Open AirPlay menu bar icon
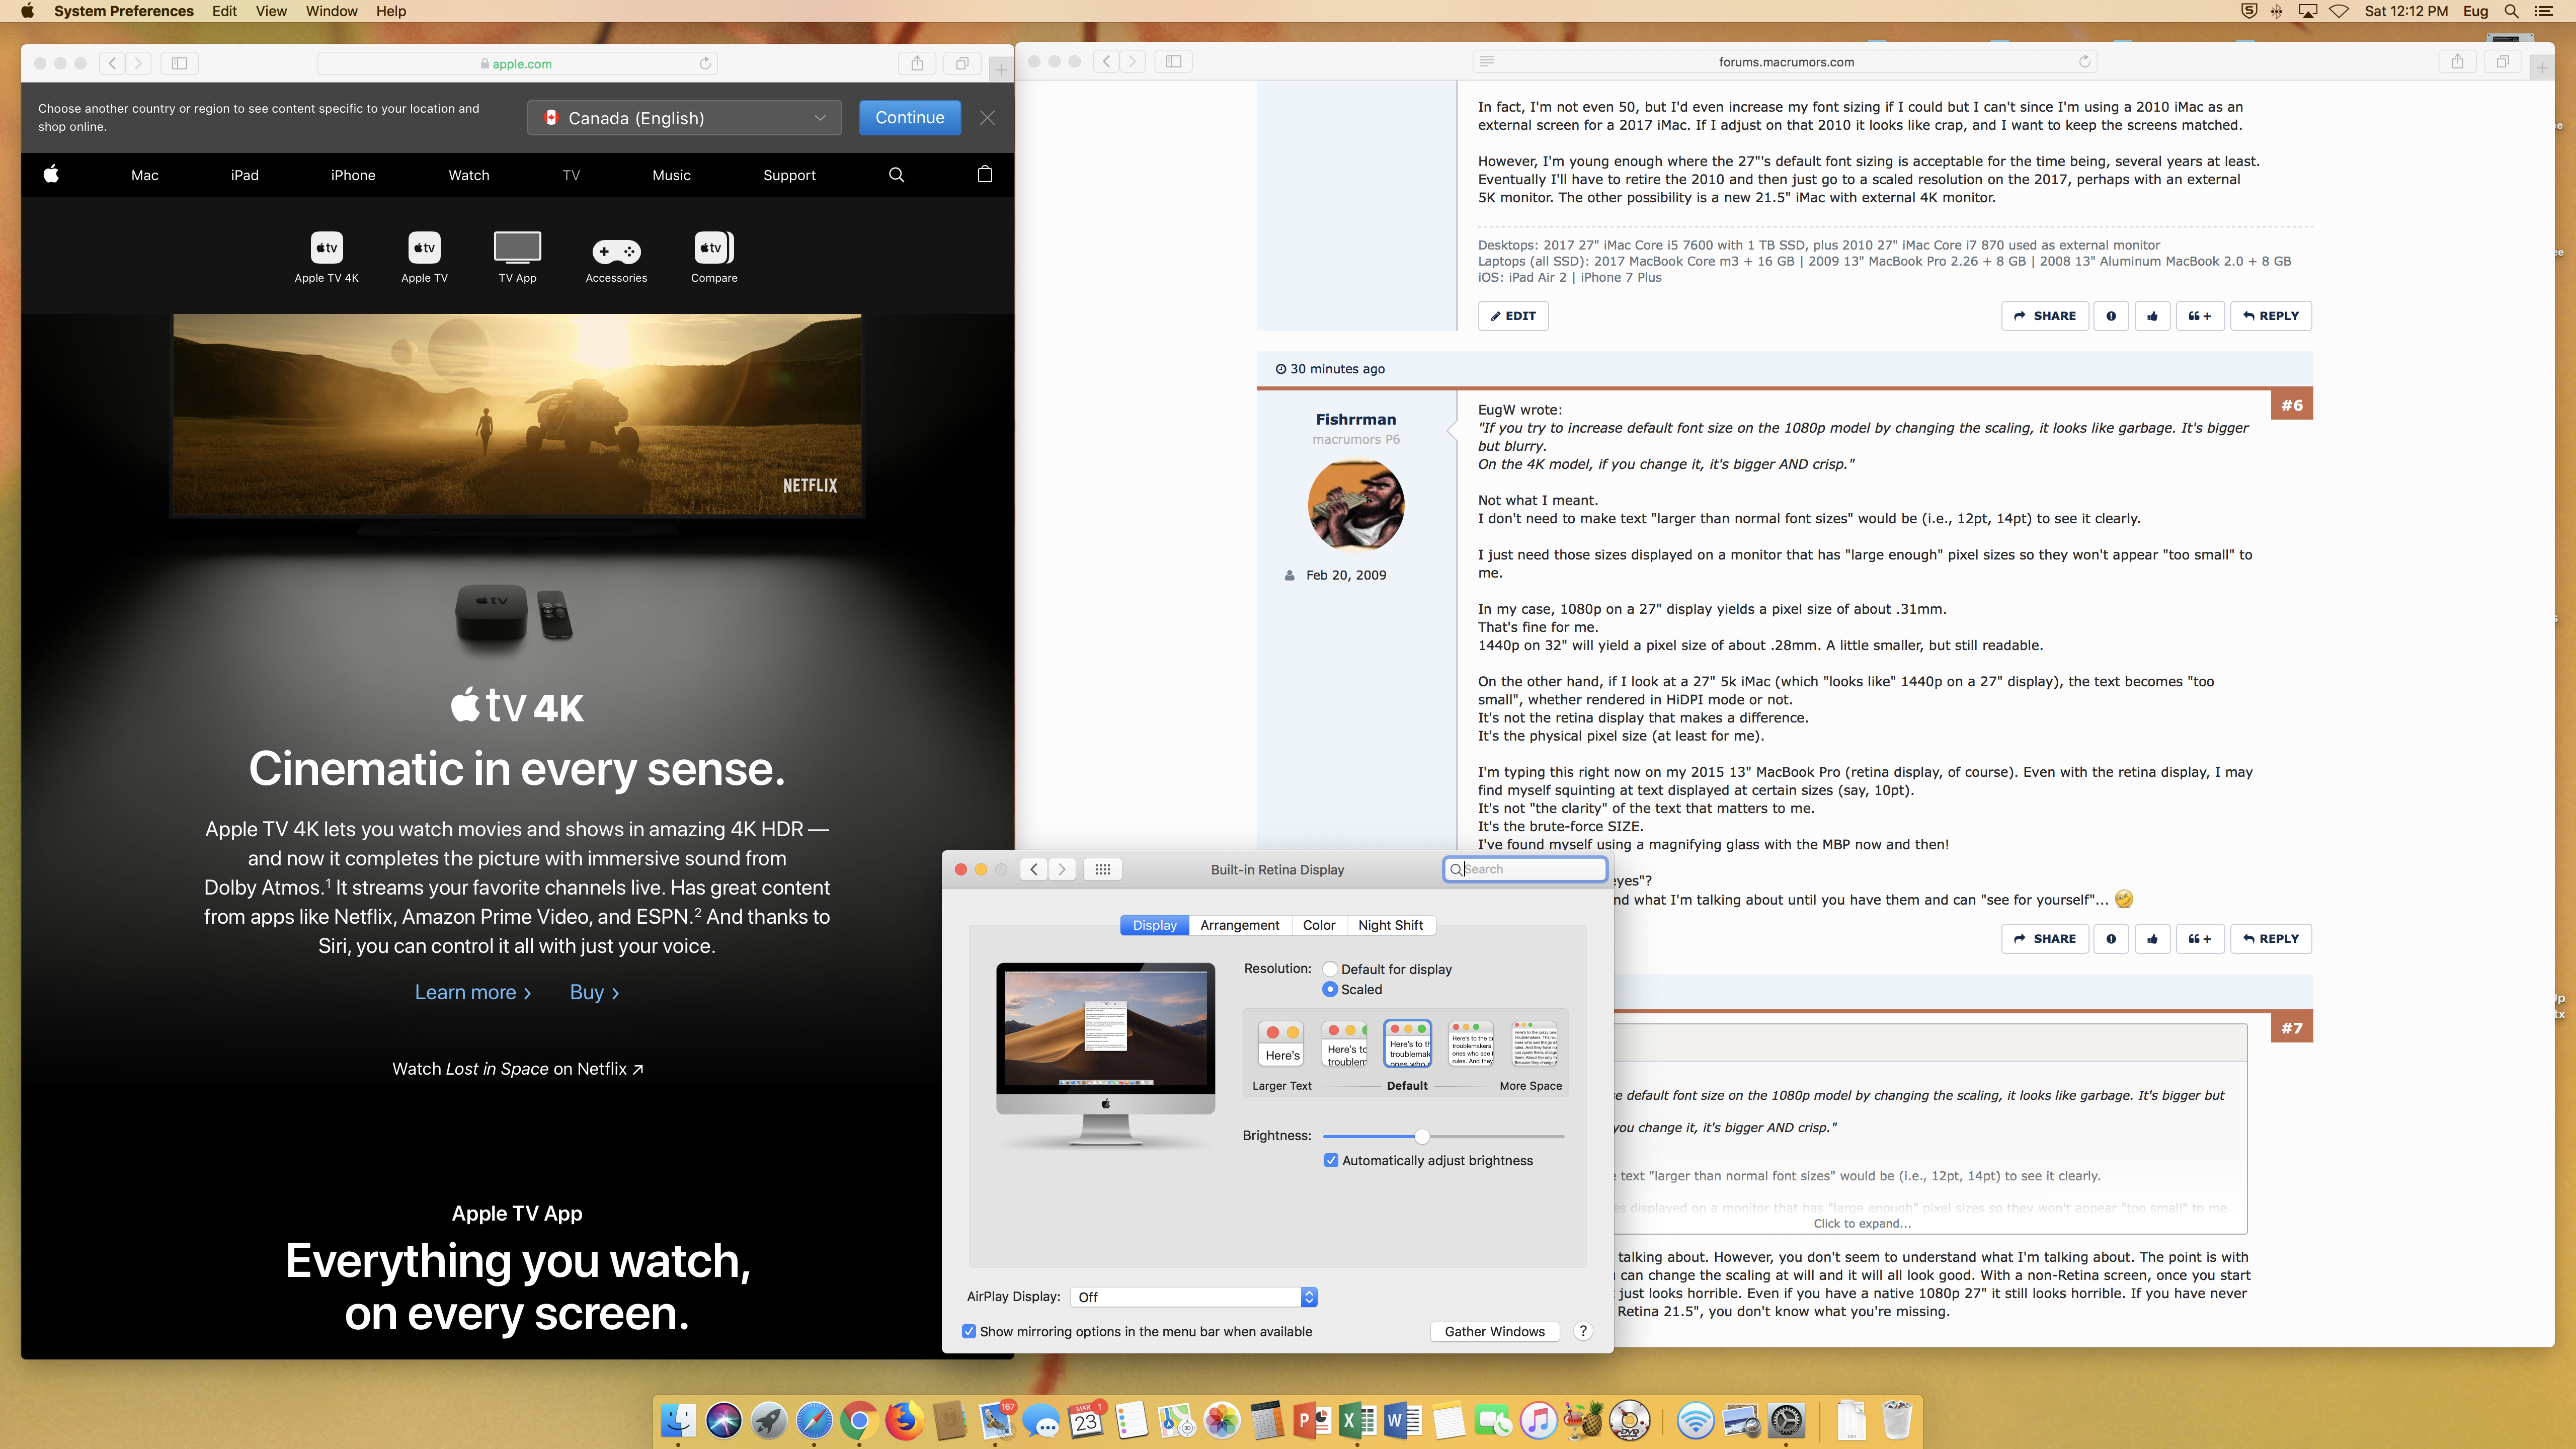This screenshot has width=2576, height=1449. point(2308,11)
